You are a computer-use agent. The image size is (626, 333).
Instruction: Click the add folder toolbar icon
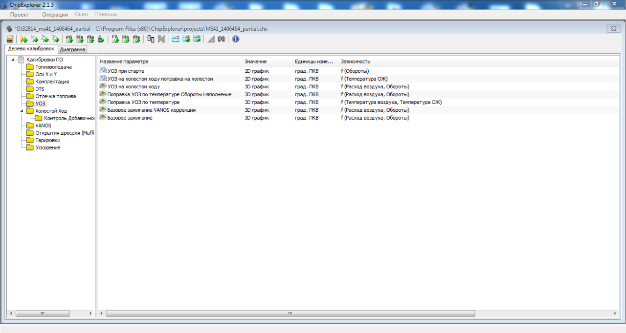[23, 39]
